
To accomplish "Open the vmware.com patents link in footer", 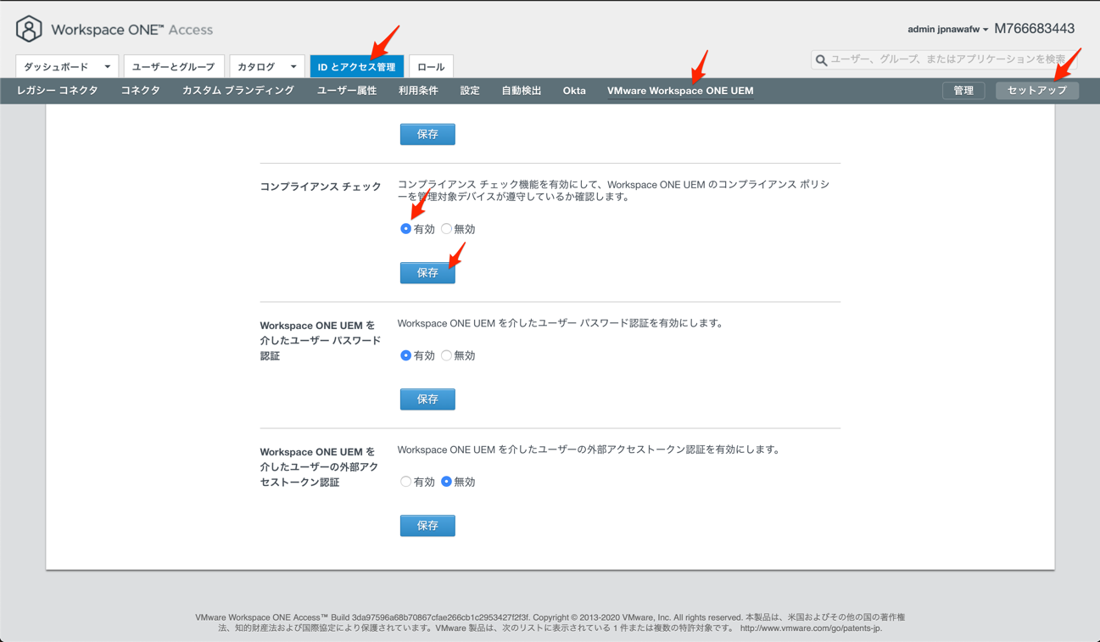I will [x=810, y=628].
